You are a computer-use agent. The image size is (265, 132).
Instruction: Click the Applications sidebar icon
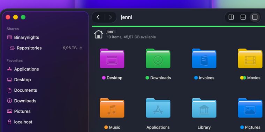point(9,69)
